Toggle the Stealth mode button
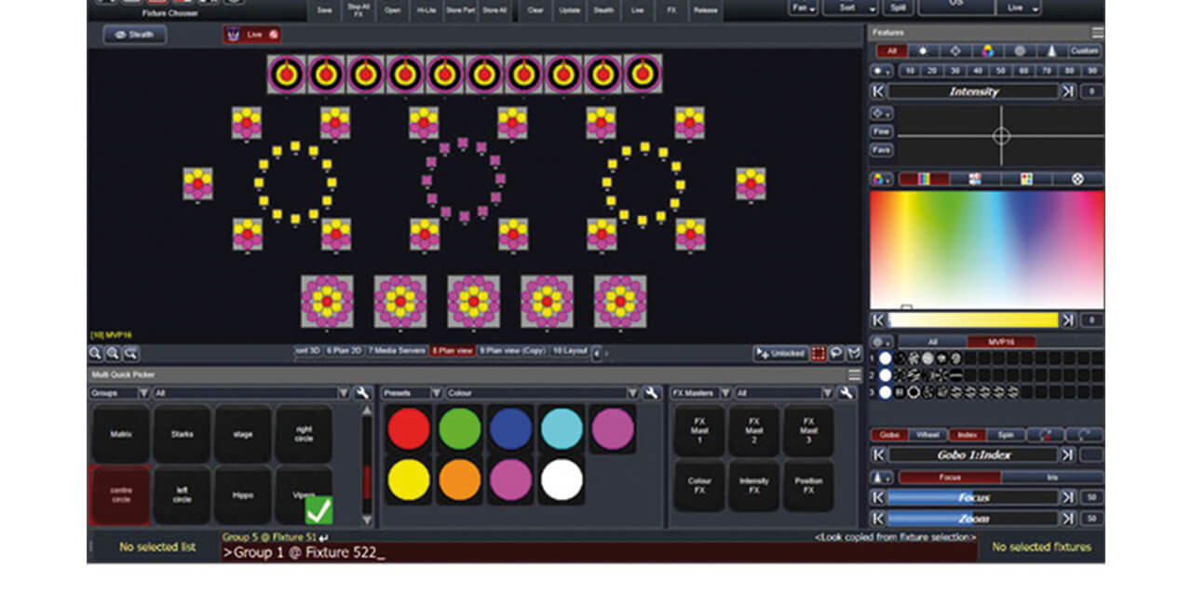The image size is (1192, 596). coord(135,34)
